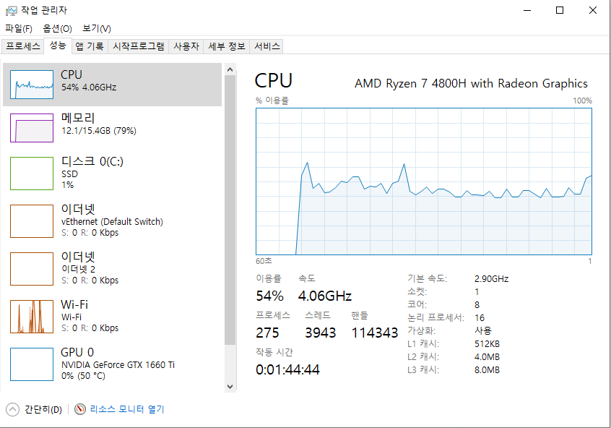Click the Task Manager title bar icon
This screenshot has width=611, height=428.
[12, 11]
